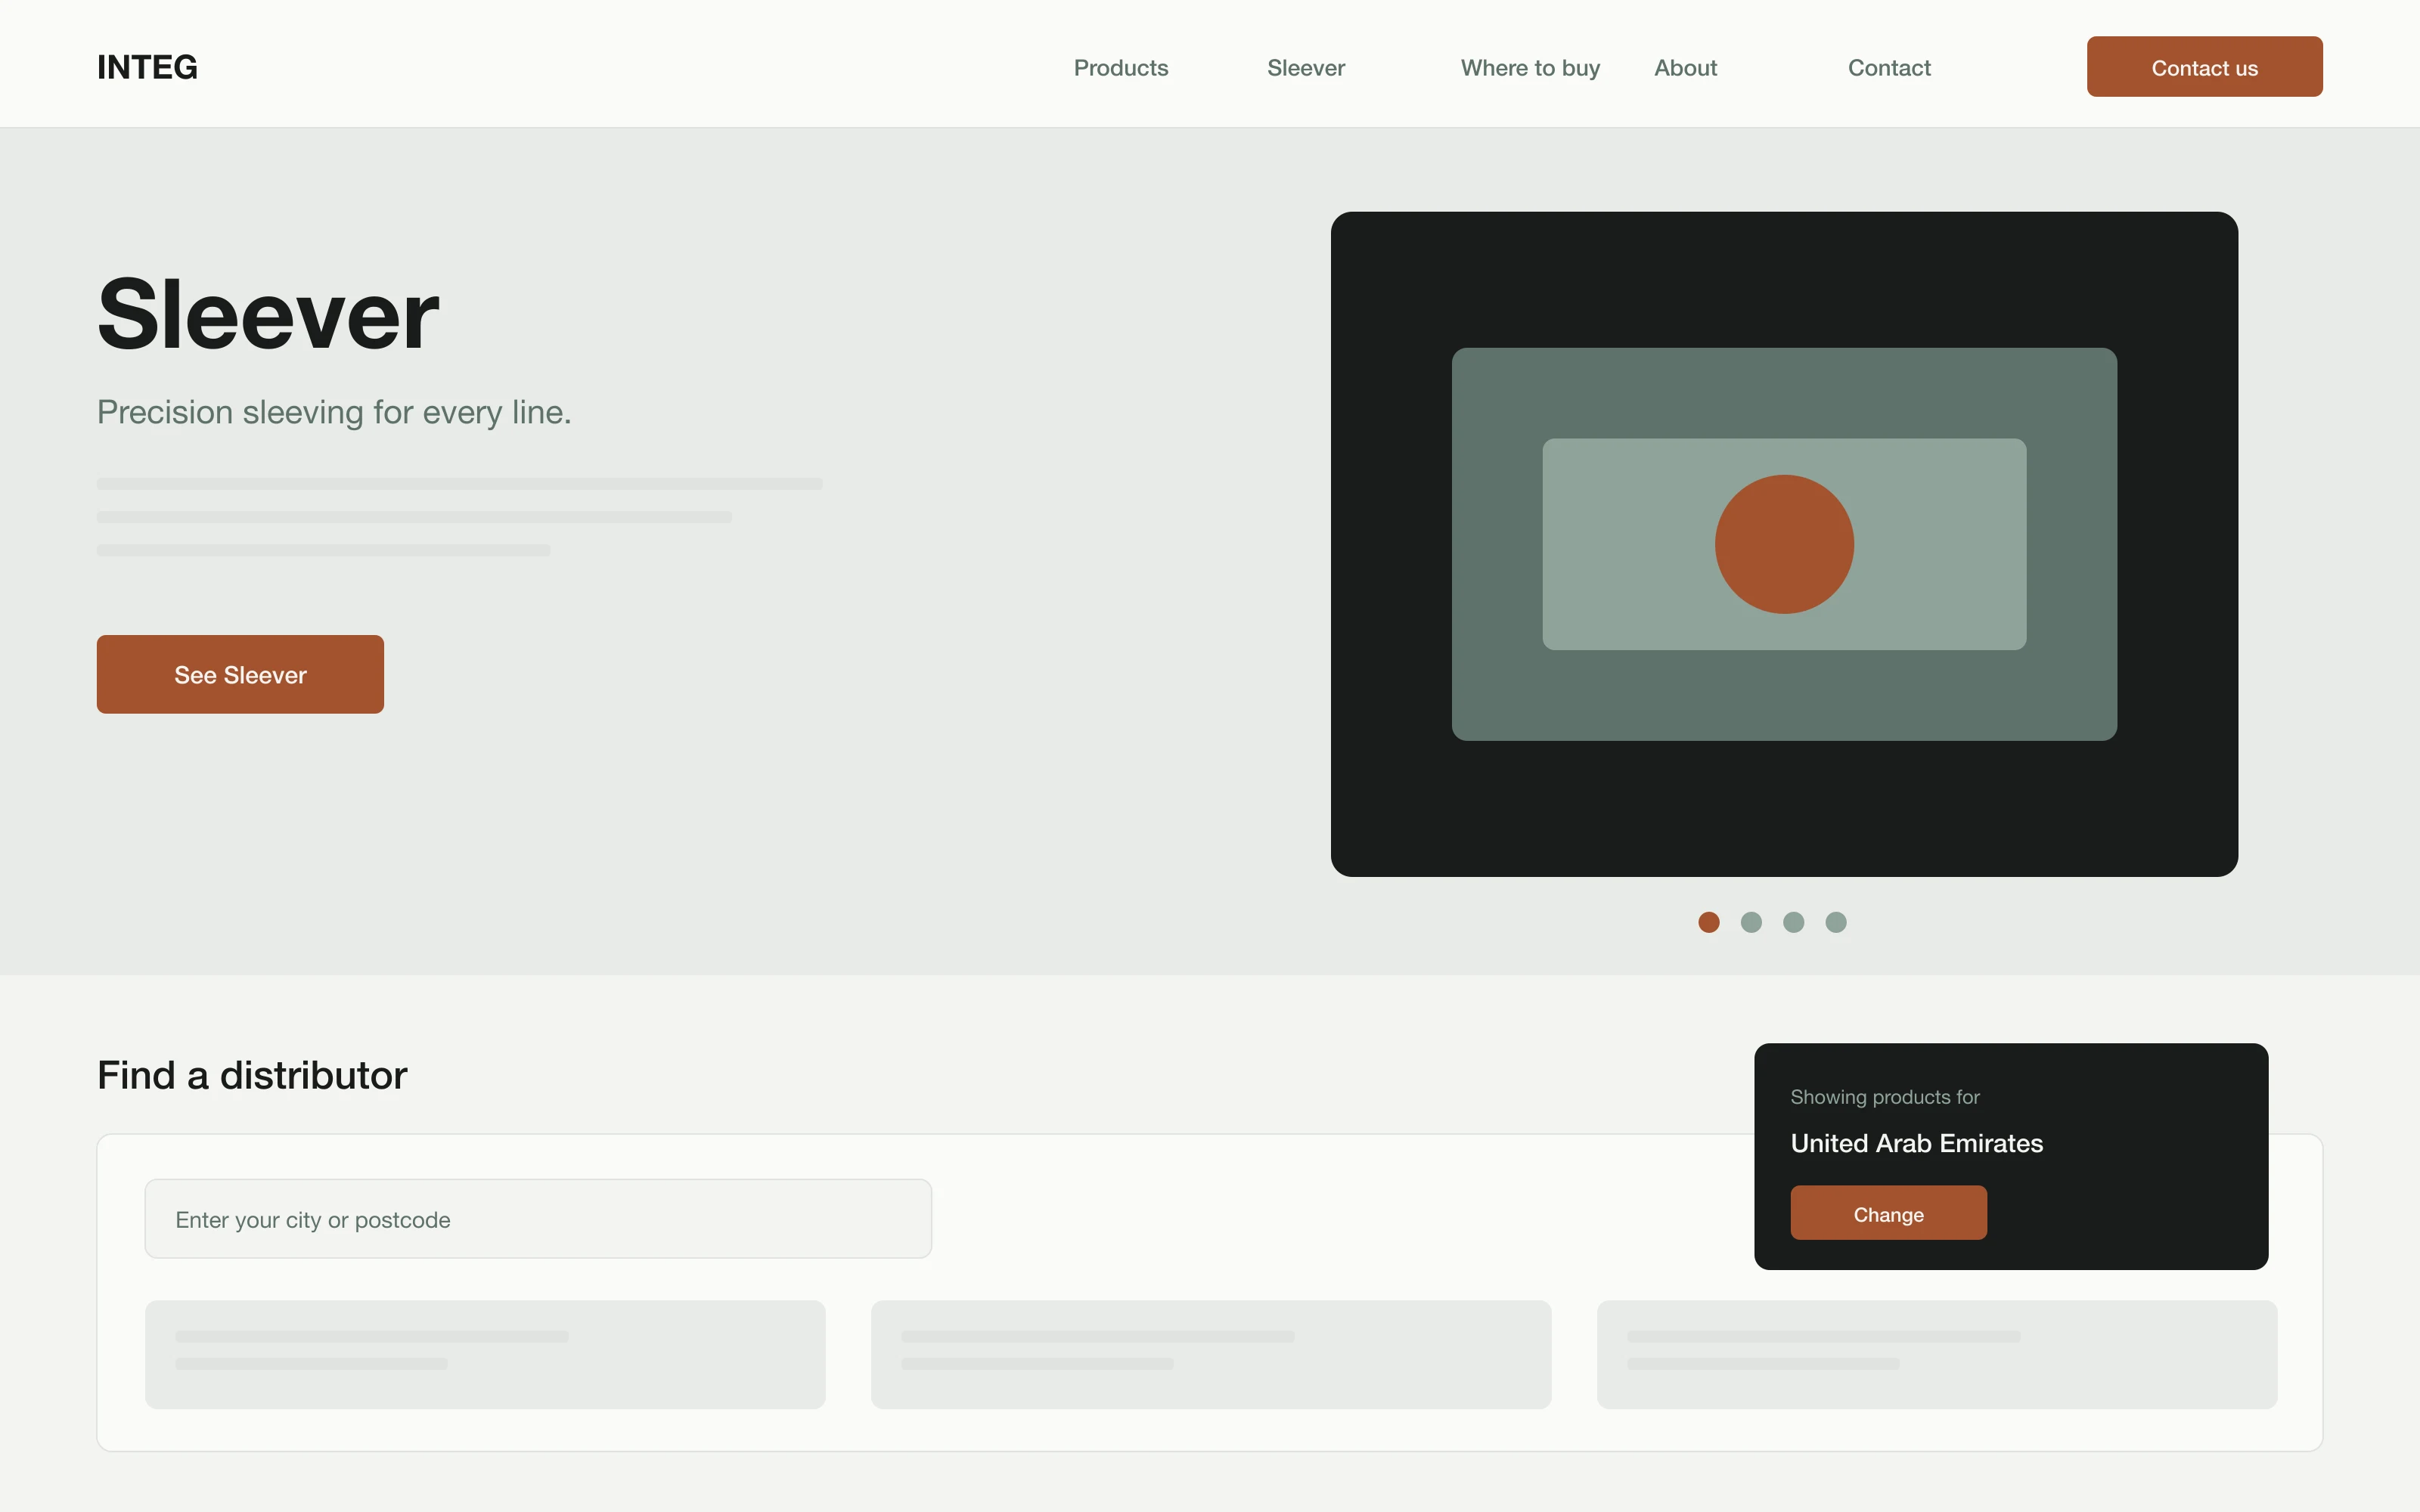Open the About nav link
This screenshot has width=2420, height=1512.
[1685, 68]
